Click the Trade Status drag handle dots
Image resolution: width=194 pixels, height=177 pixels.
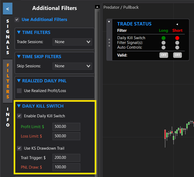pyautogui.click(x=109, y=43)
